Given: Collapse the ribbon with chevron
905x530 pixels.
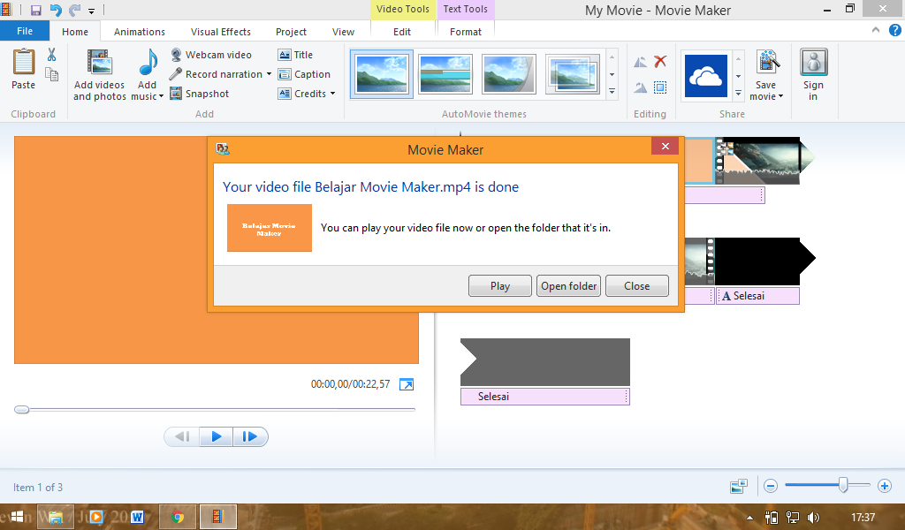Looking at the screenshot, I should click(x=876, y=30).
